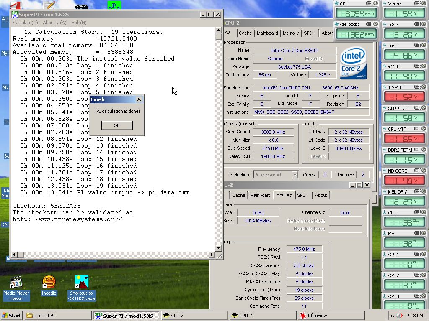This screenshot has width=429, height=321.
Task: Open settings icon on MB temperature widget
Action: pos(417,233)
